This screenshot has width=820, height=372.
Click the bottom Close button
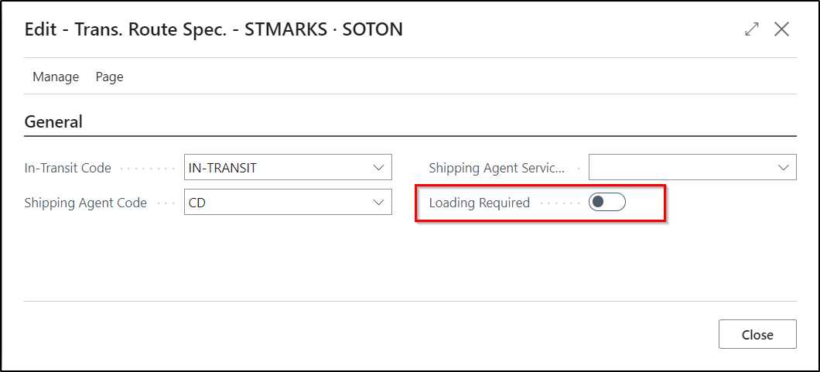[x=757, y=334]
